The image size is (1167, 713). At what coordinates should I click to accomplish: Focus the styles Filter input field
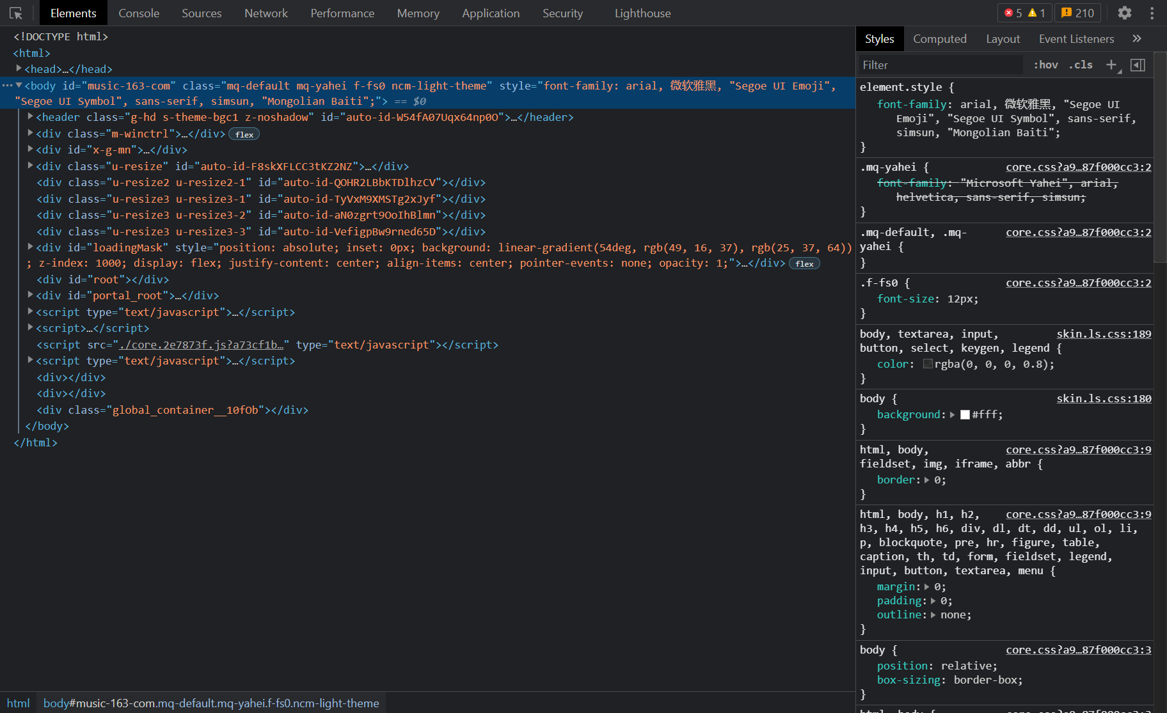939,65
